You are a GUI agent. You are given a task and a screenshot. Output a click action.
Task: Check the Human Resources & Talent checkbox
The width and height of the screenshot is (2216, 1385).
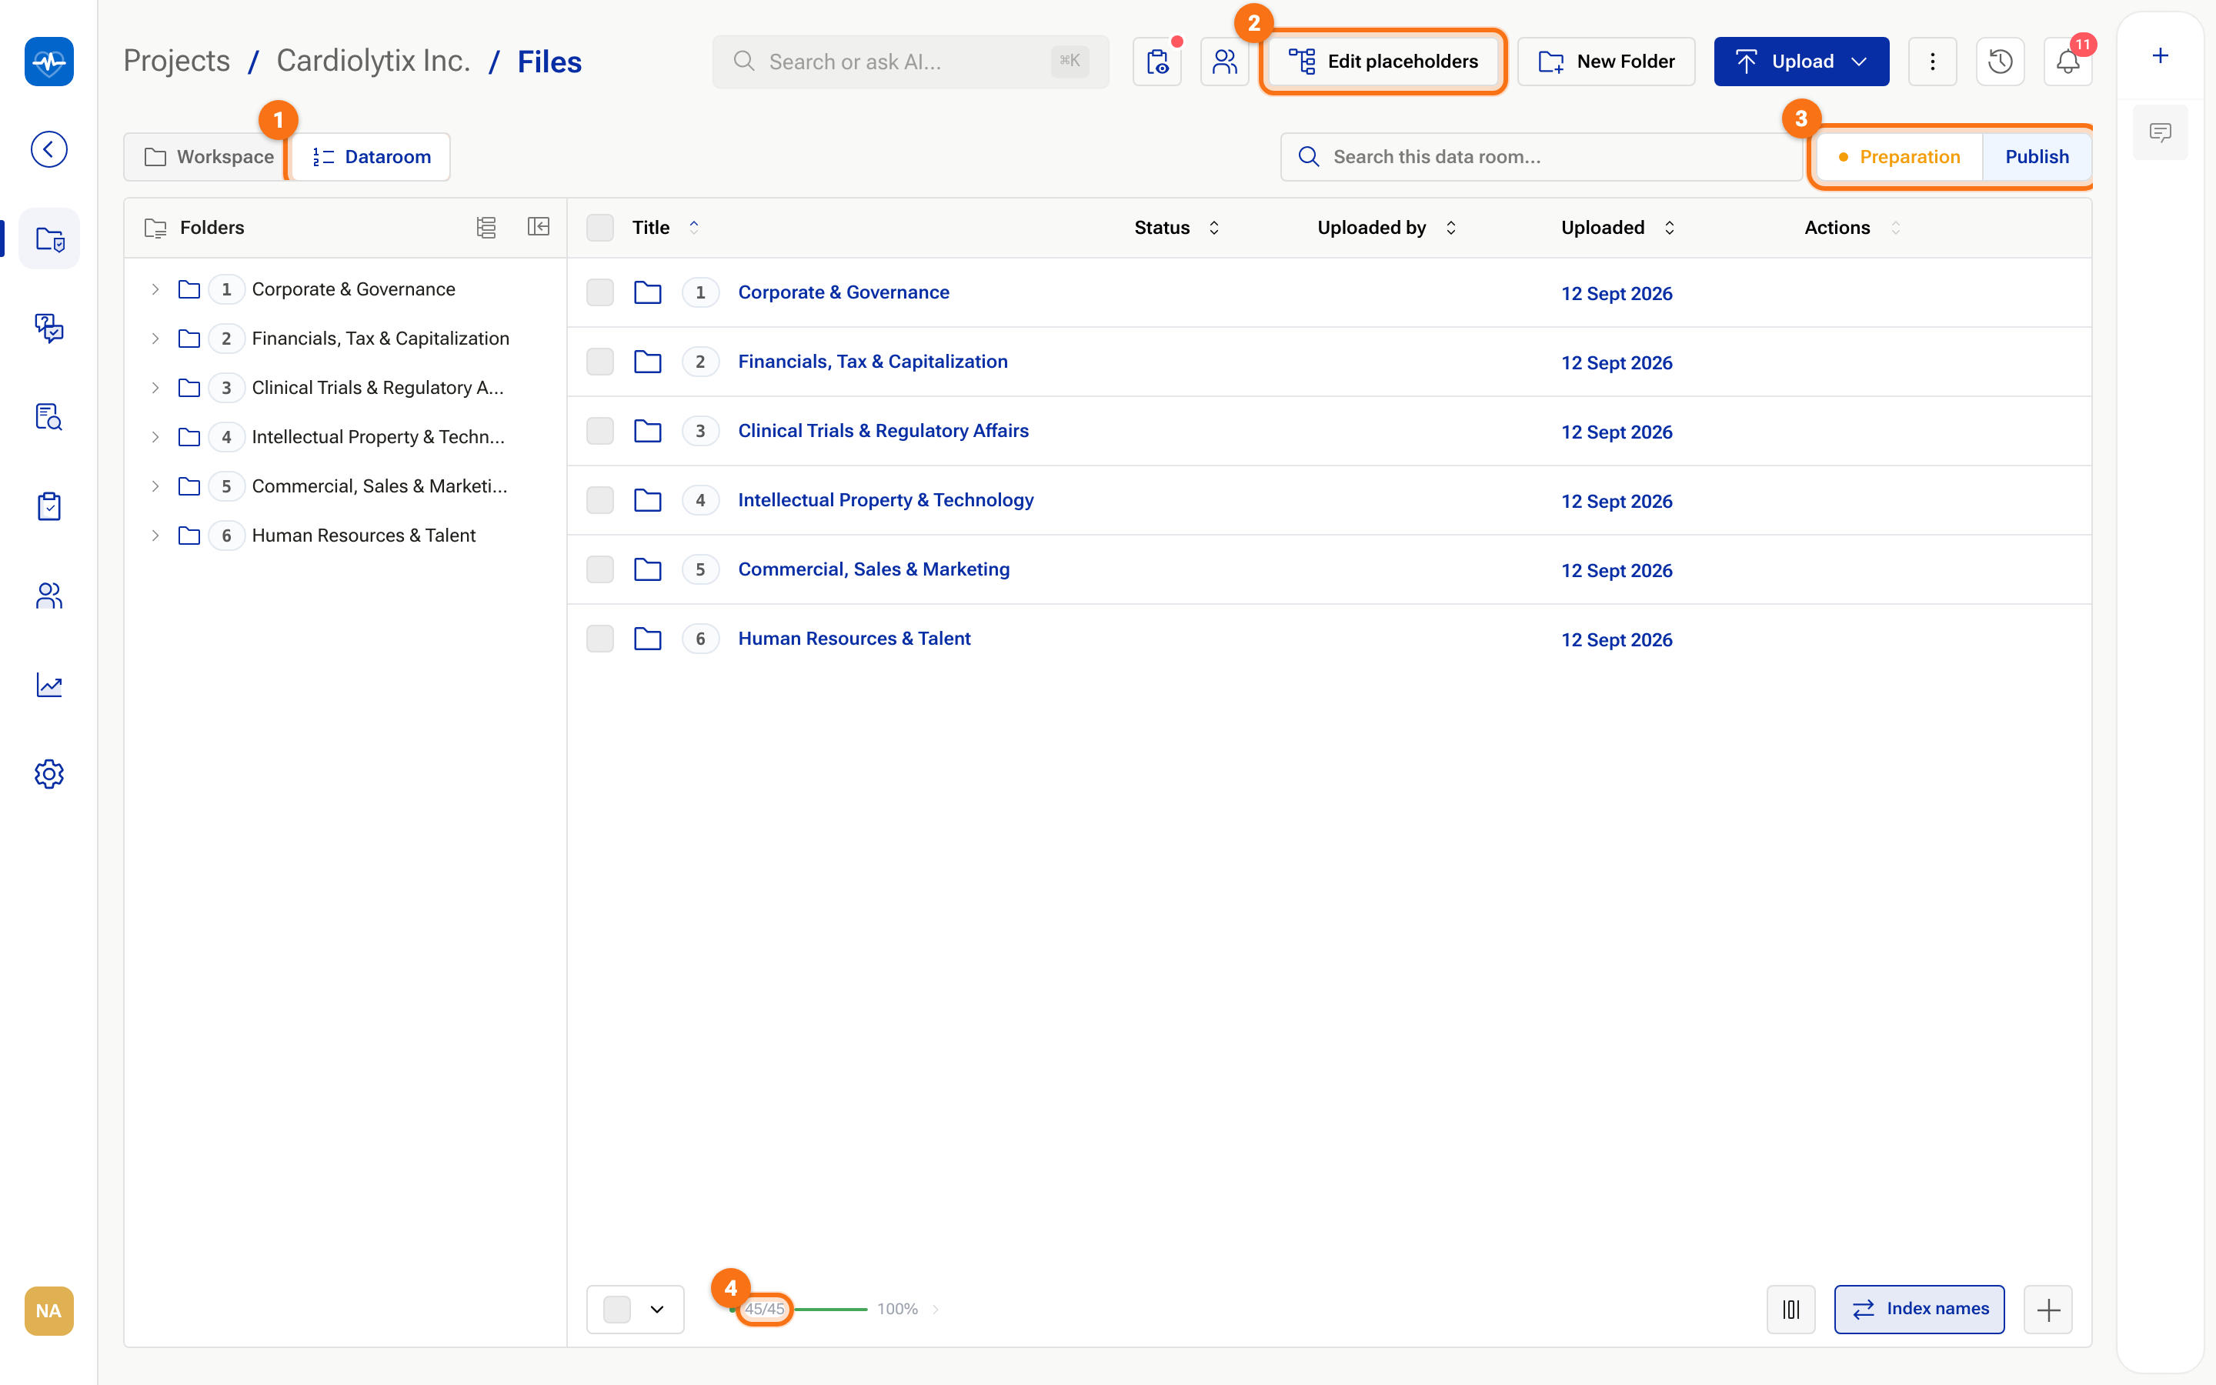click(600, 639)
